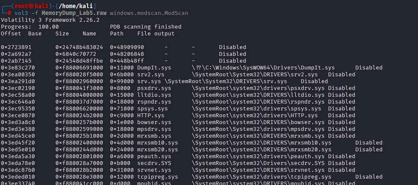Click the 'Disabled' value on tcpipreg.sys row

click(x=369, y=176)
